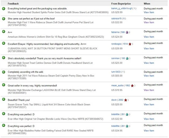The image size is (169, 138).
Task: Click red star beside mean_audio's score
Action: tap(132, 86)
